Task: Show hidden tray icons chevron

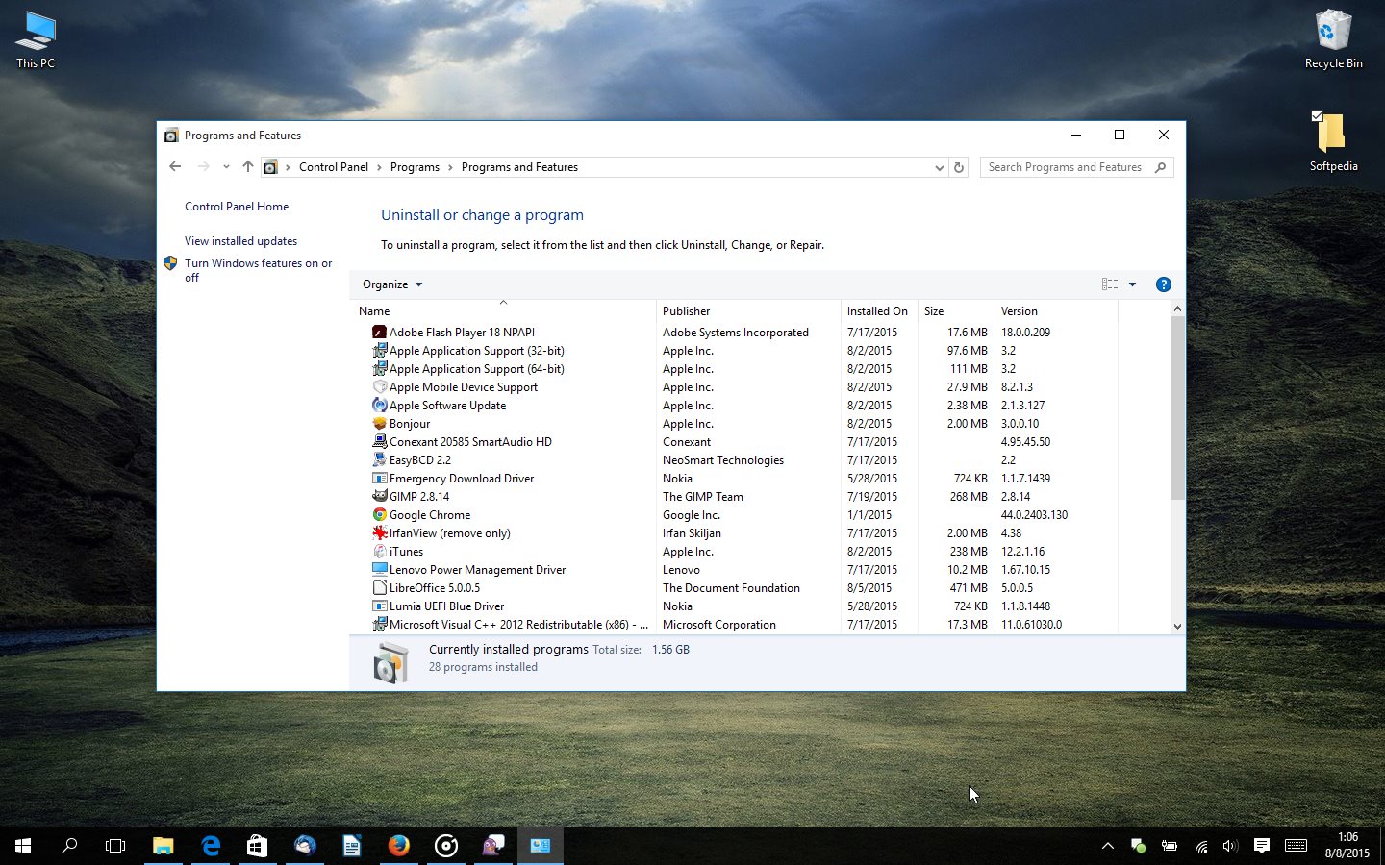Action: pyautogui.click(x=1108, y=846)
